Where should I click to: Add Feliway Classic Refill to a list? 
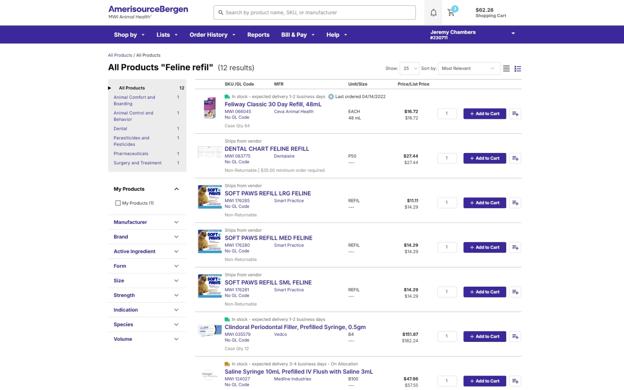pos(515,114)
